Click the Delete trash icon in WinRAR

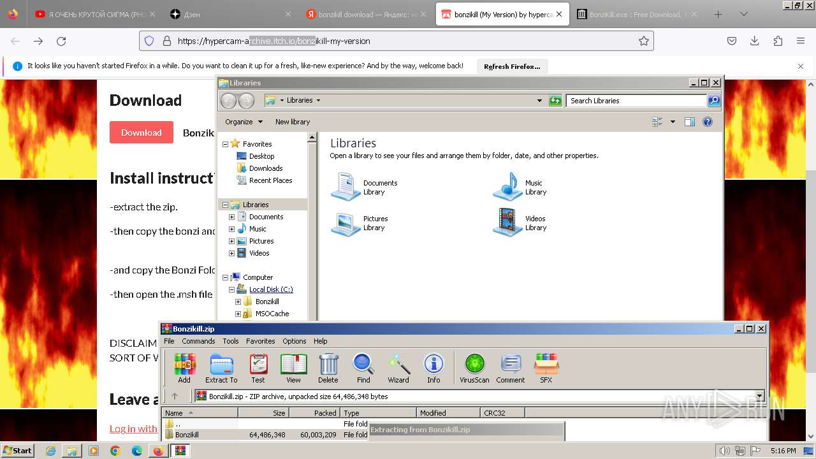[x=328, y=368]
